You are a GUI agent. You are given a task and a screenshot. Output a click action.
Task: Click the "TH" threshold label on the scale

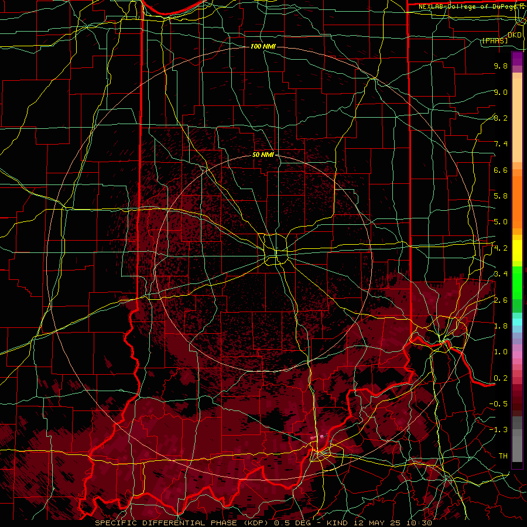pyautogui.click(x=503, y=456)
